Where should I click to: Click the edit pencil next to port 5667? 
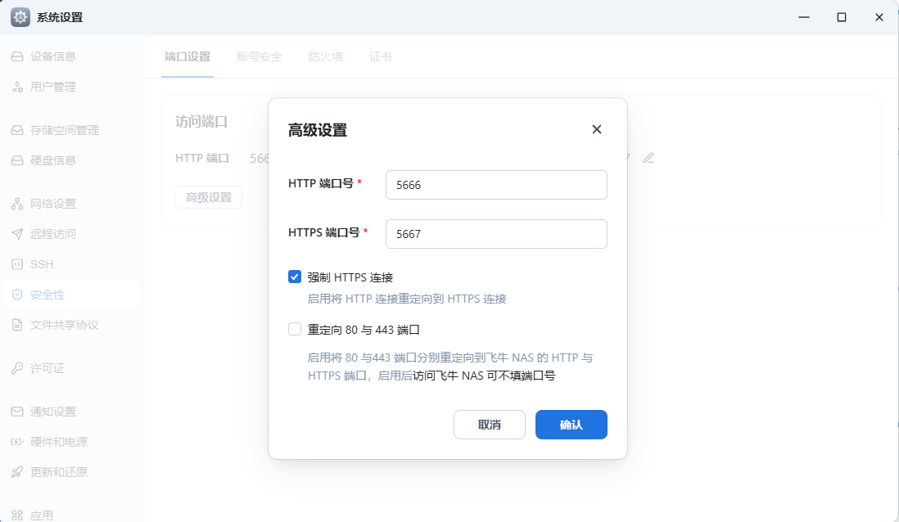click(x=648, y=157)
